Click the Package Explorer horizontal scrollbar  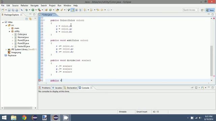(x=18, y=108)
